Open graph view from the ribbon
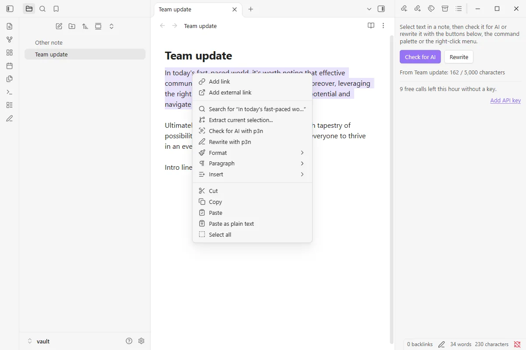The height and width of the screenshot is (350, 526). [10, 39]
